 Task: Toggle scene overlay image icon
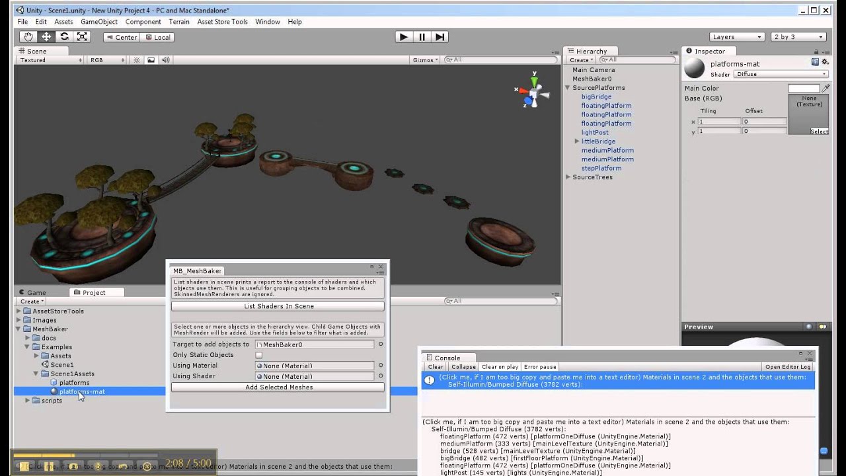[x=151, y=60]
